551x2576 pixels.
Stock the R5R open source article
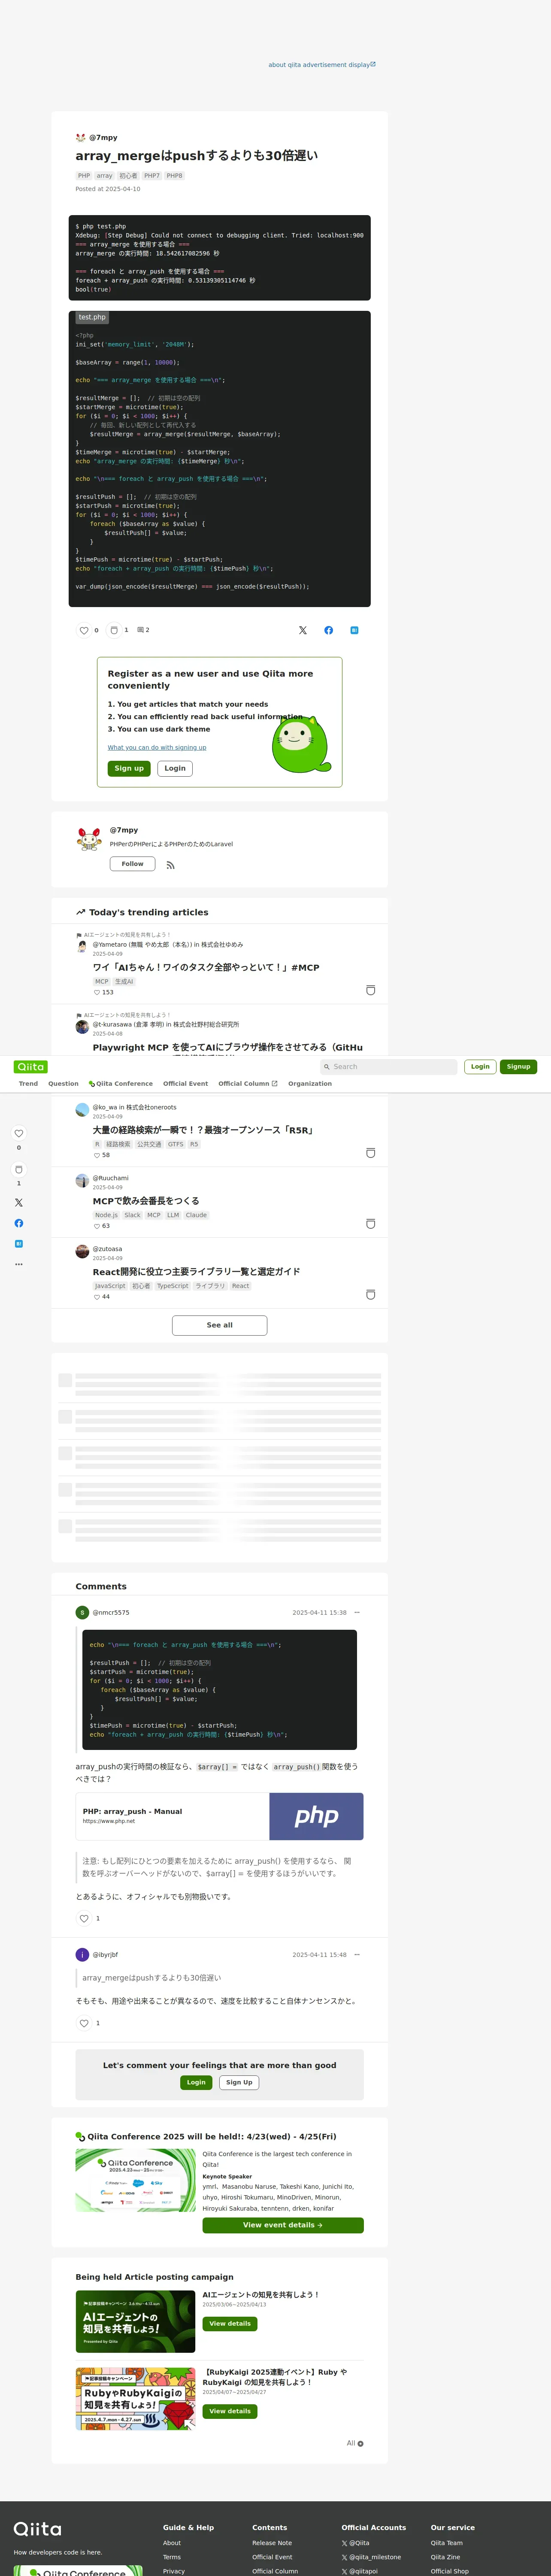[370, 1153]
